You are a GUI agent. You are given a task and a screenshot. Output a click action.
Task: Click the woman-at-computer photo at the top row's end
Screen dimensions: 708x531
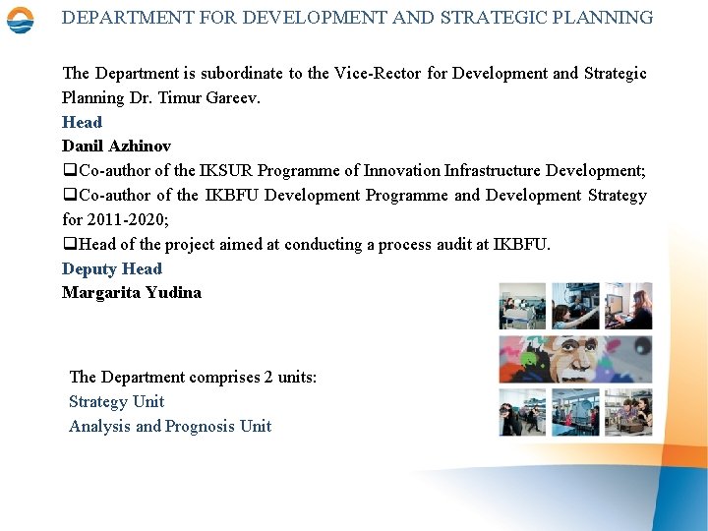pos(628,306)
